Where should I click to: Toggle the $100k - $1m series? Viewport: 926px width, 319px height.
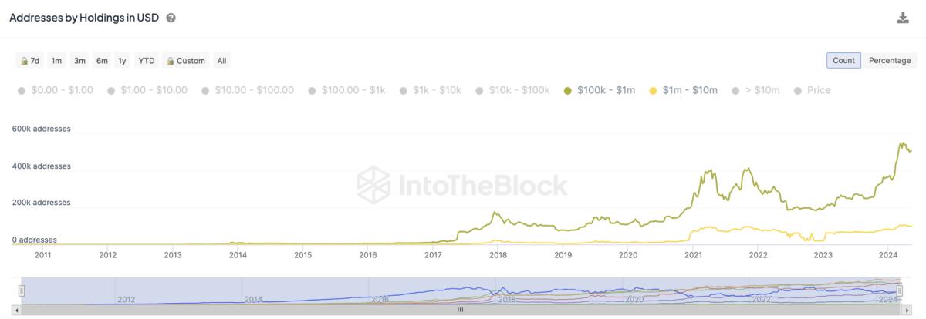600,90
